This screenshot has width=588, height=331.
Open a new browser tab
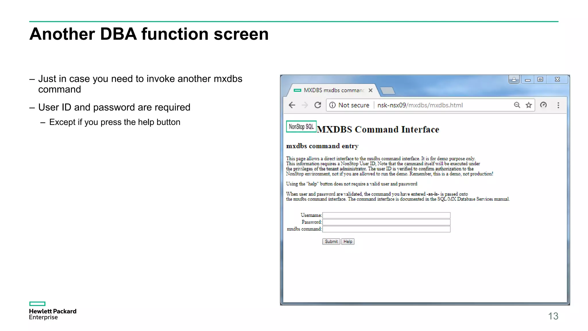[x=388, y=91]
